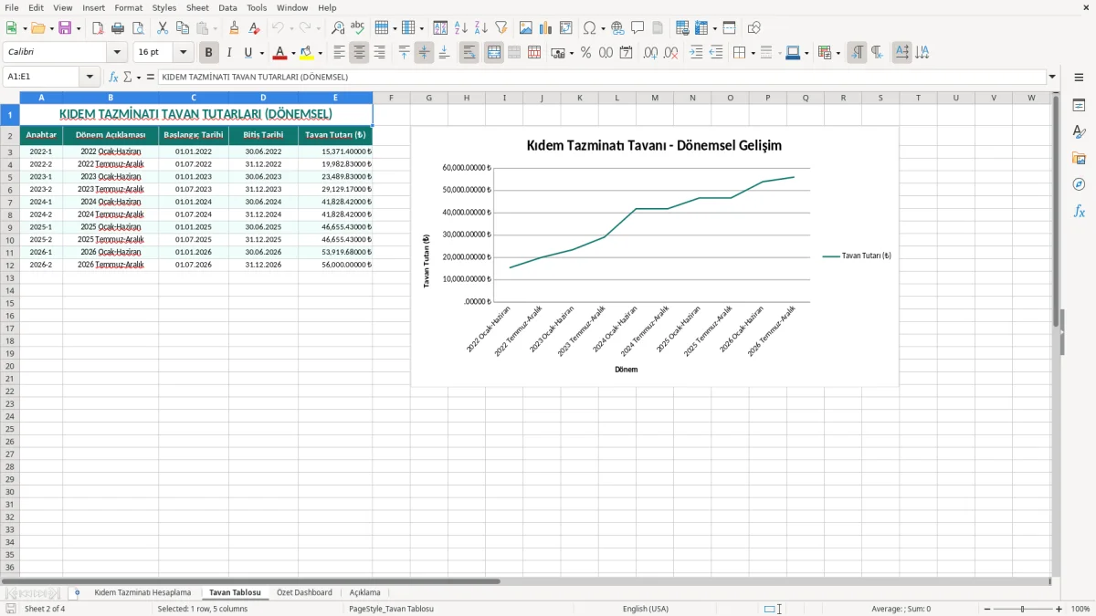This screenshot has height=616, width=1096.
Task: Click the Insert Pivot Table icon
Action: coord(566,28)
